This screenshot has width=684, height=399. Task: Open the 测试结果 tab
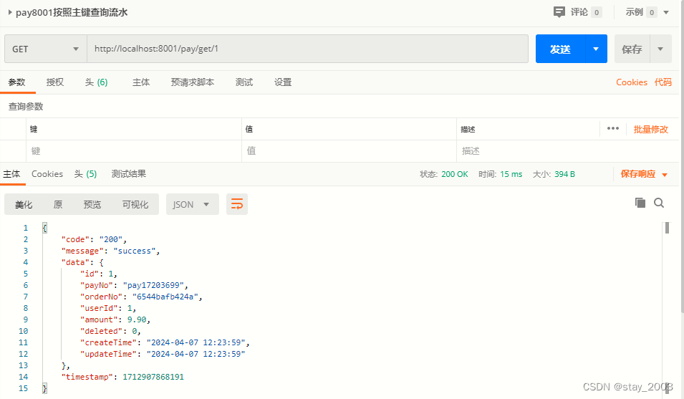point(128,174)
